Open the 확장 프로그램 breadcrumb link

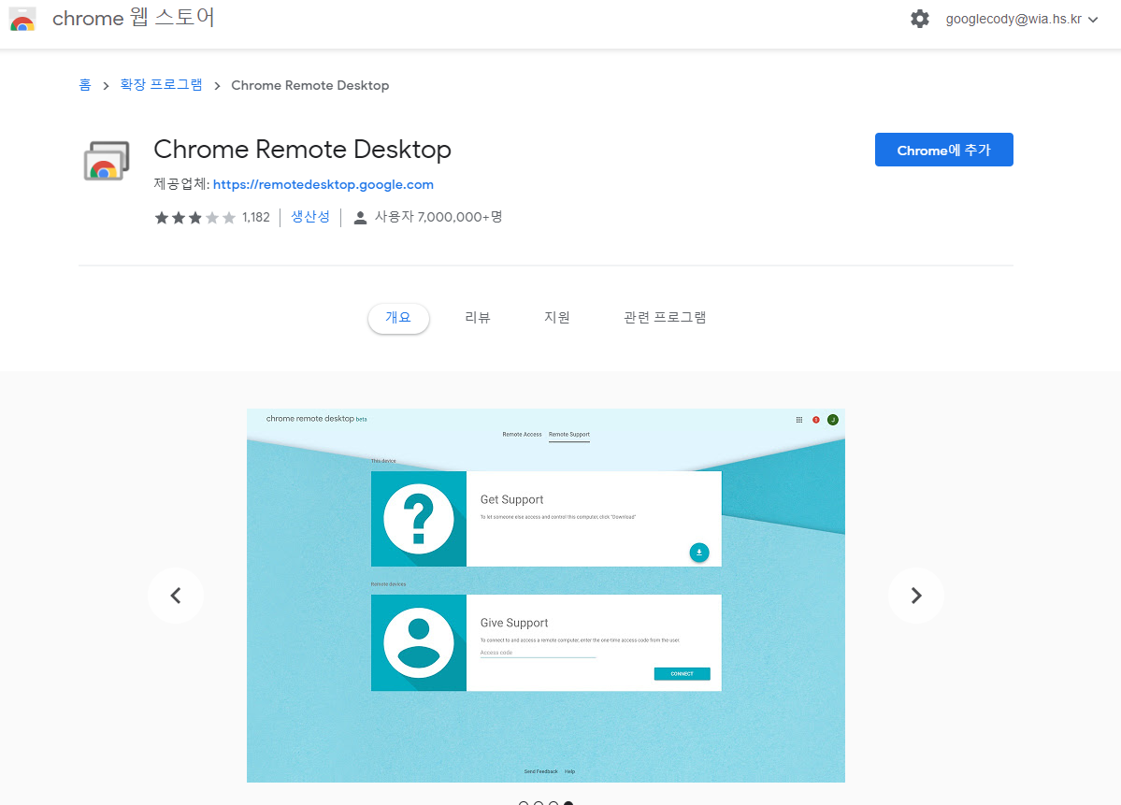point(161,85)
